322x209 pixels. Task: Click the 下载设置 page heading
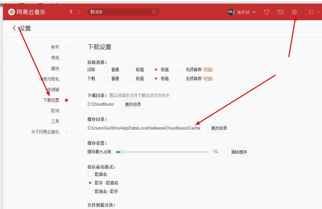coord(99,47)
